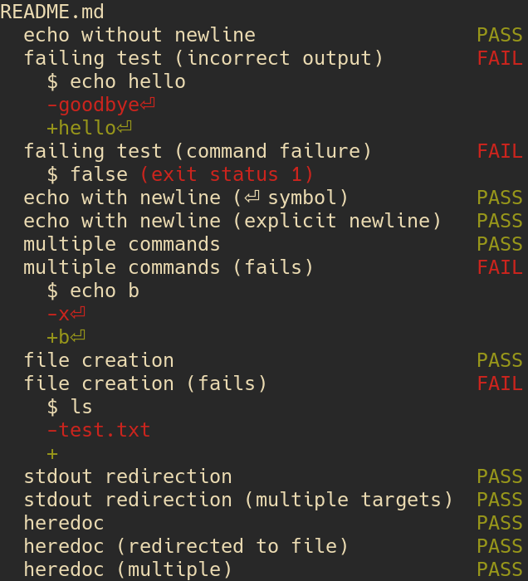
Task: Click the "$ ls" command line
Action: (70, 407)
